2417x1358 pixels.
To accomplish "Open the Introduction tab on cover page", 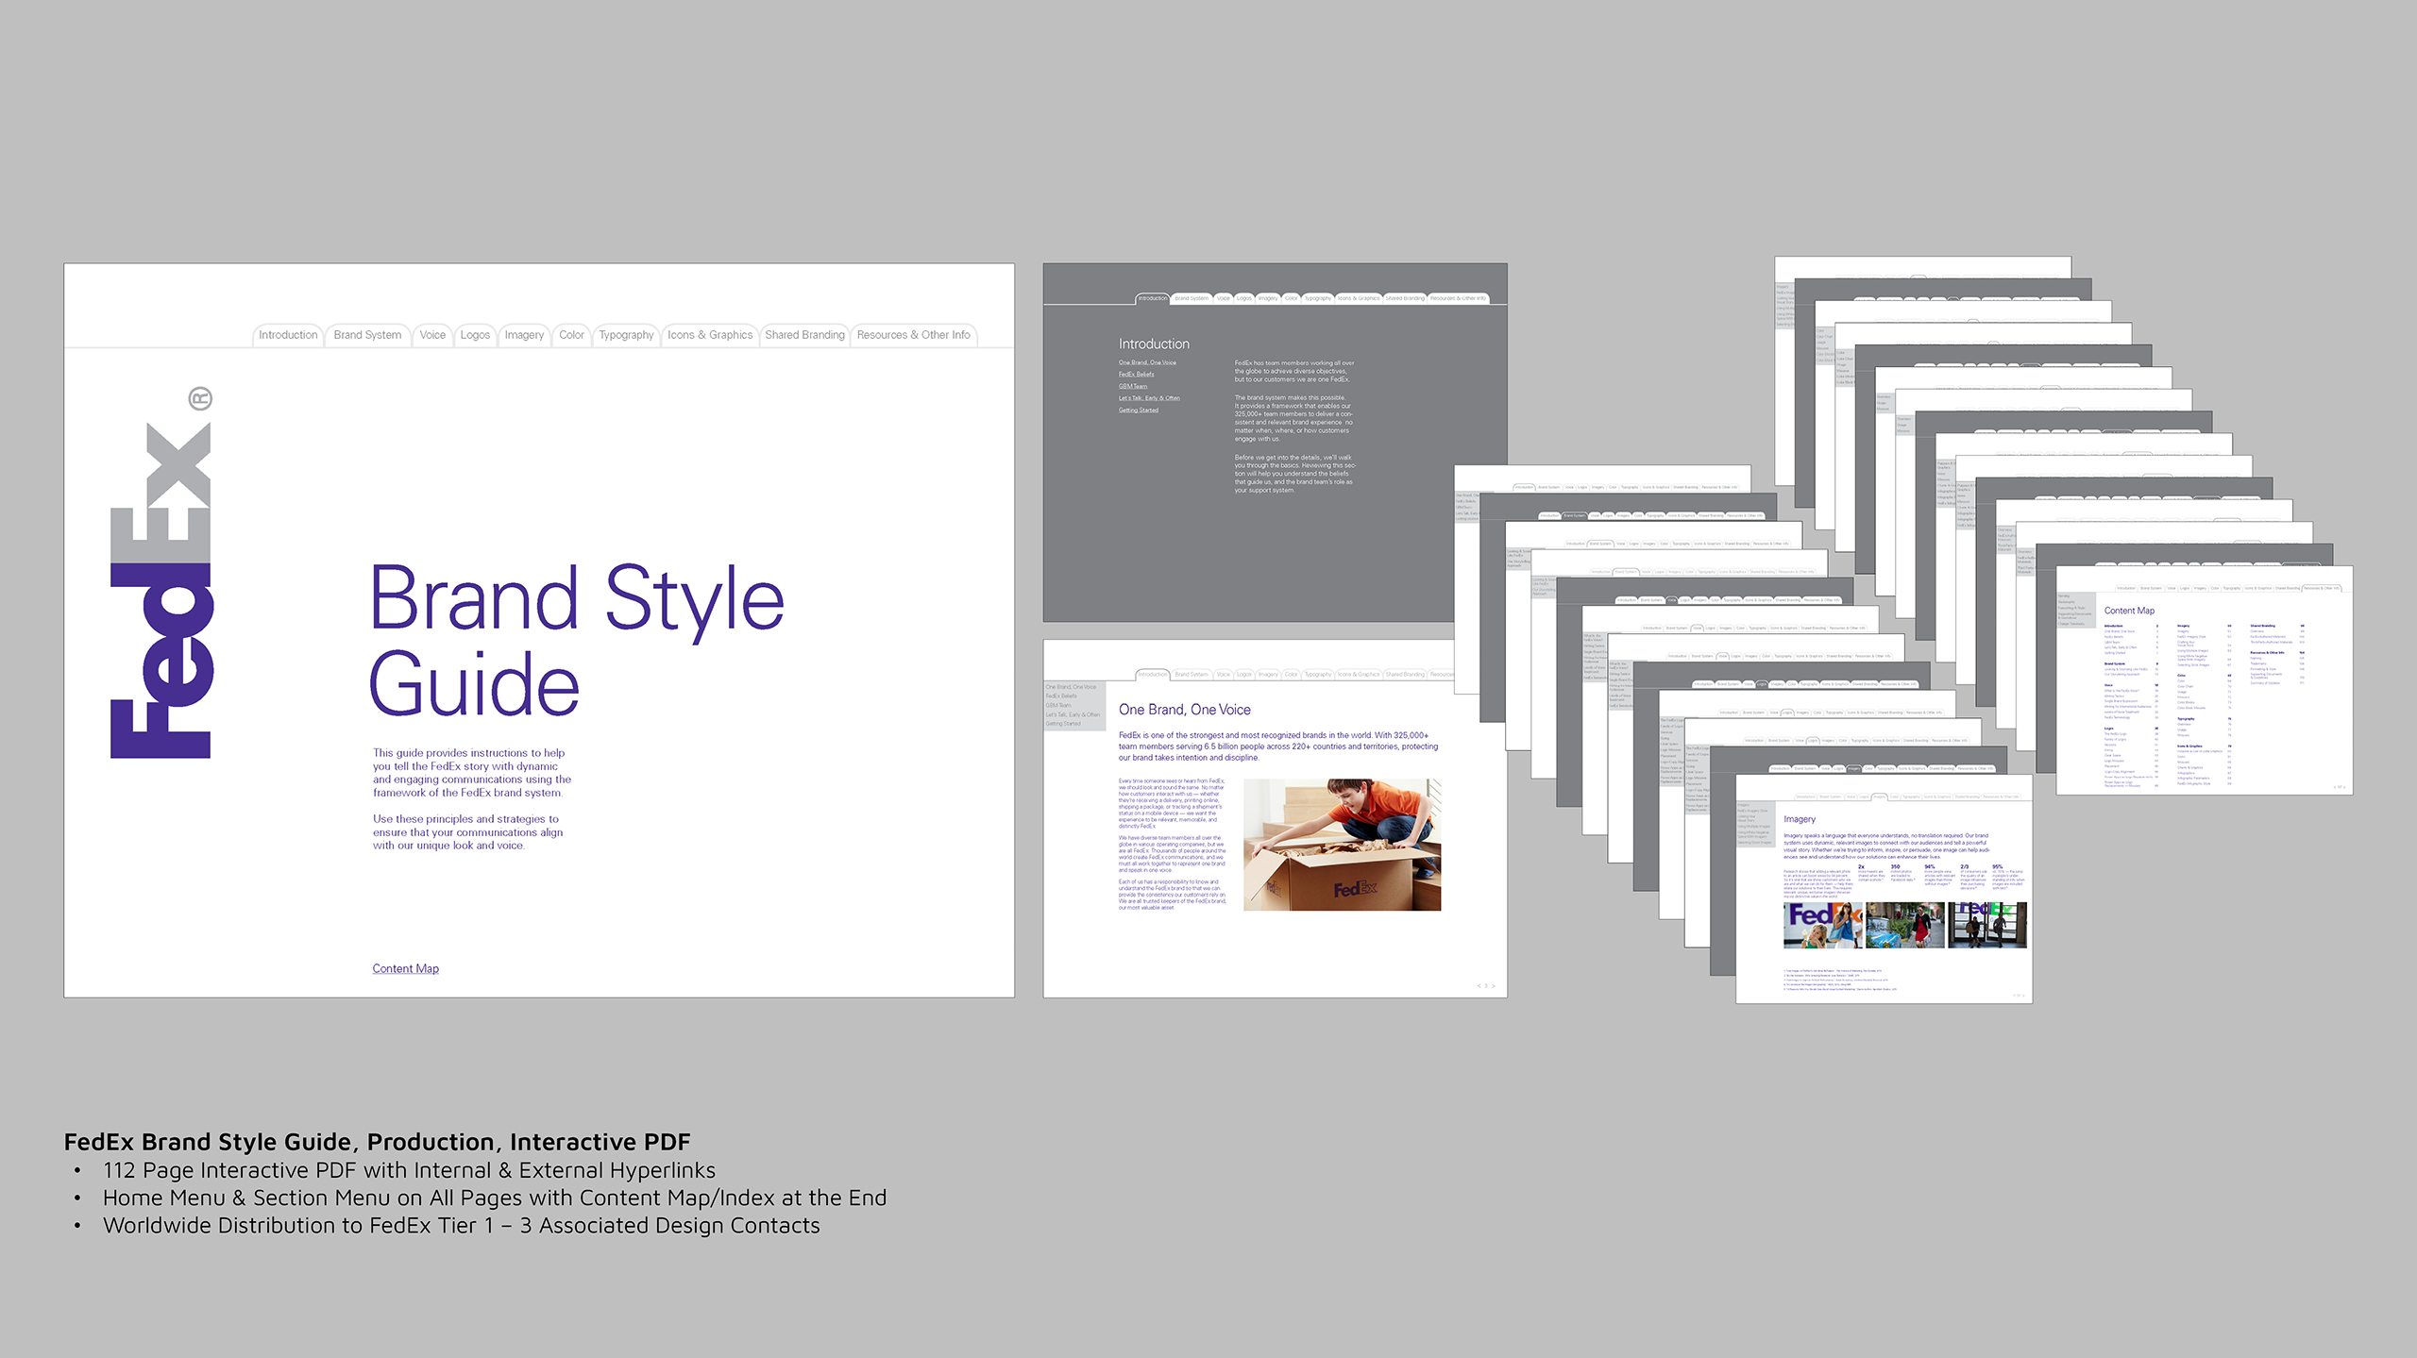I will [x=288, y=335].
